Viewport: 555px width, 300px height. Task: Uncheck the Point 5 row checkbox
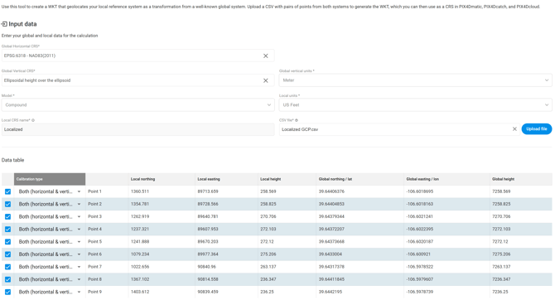coord(7,242)
